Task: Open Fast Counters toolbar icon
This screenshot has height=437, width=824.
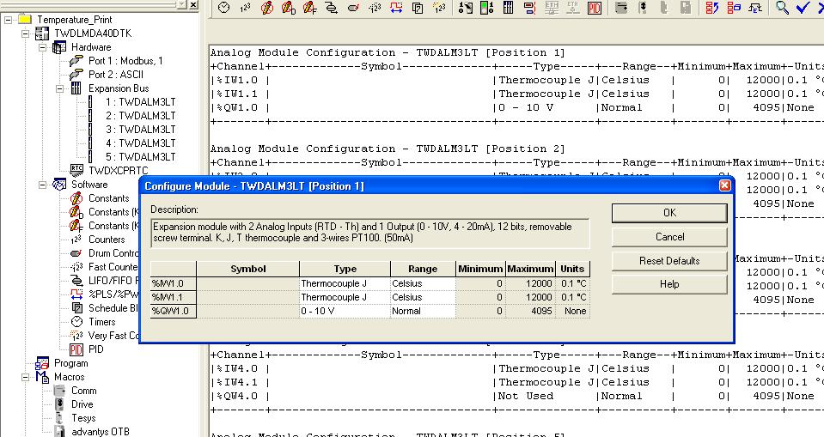Action: (375, 8)
